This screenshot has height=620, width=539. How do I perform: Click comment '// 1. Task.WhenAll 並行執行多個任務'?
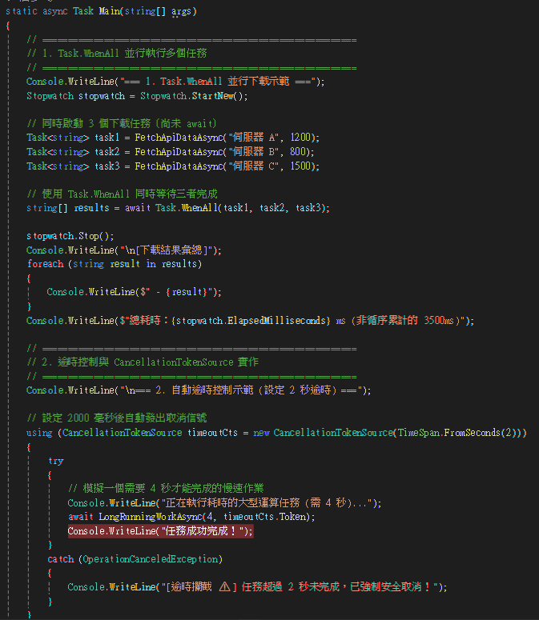point(117,53)
